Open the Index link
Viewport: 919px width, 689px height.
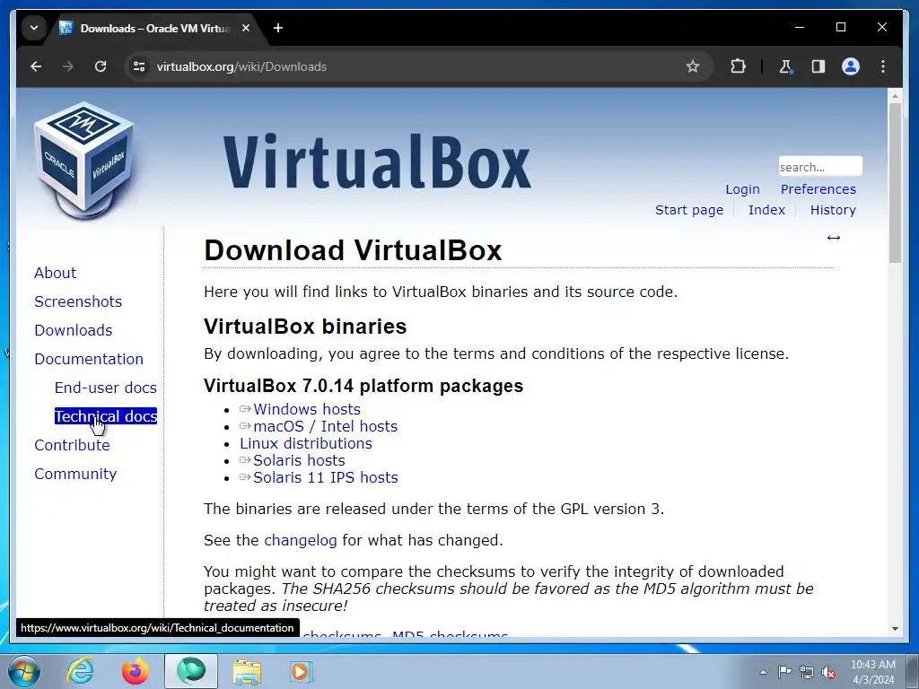pyautogui.click(x=766, y=210)
